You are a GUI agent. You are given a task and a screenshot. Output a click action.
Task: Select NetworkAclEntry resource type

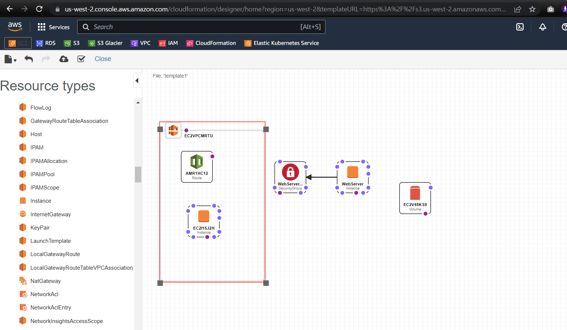coord(51,308)
